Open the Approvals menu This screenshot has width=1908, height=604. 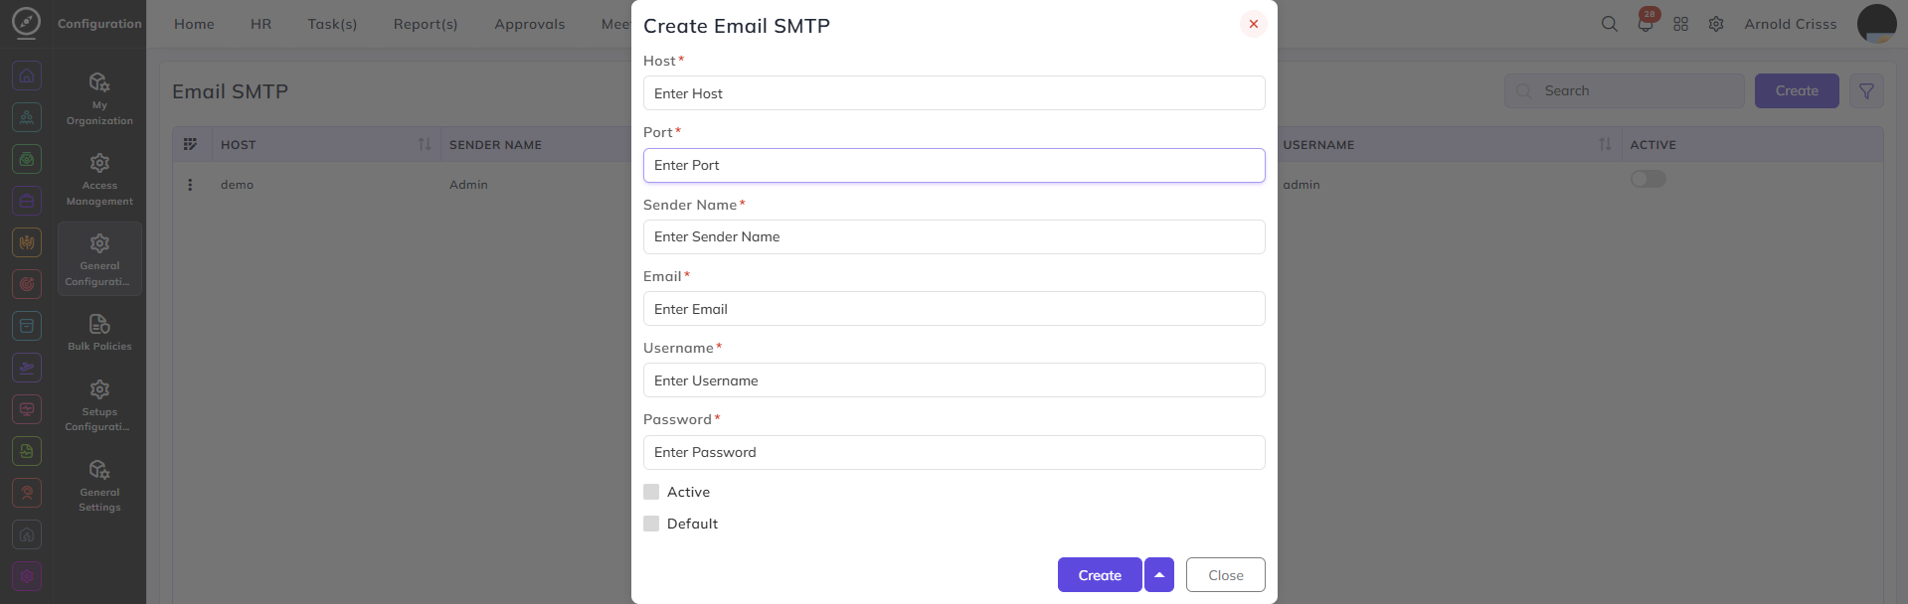click(x=530, y=24)
